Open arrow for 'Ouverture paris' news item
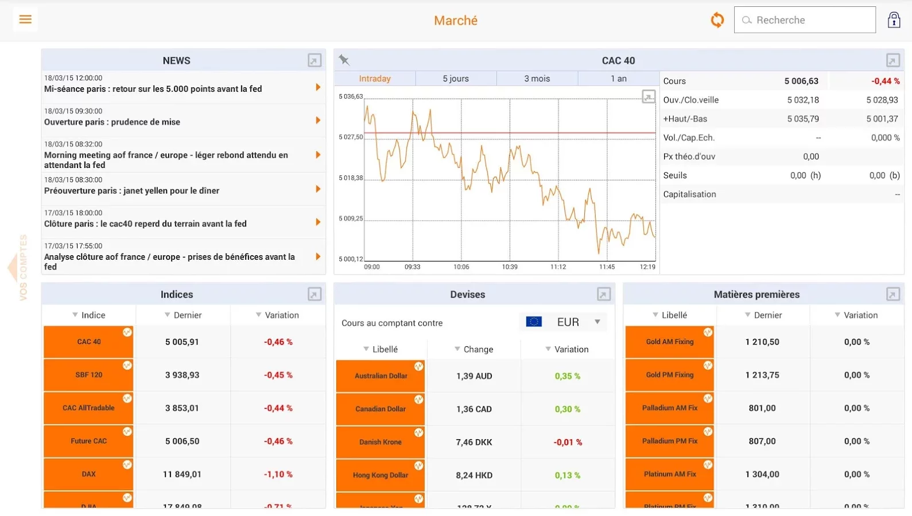Screen dimensions: 912x516 pos(318,120)
